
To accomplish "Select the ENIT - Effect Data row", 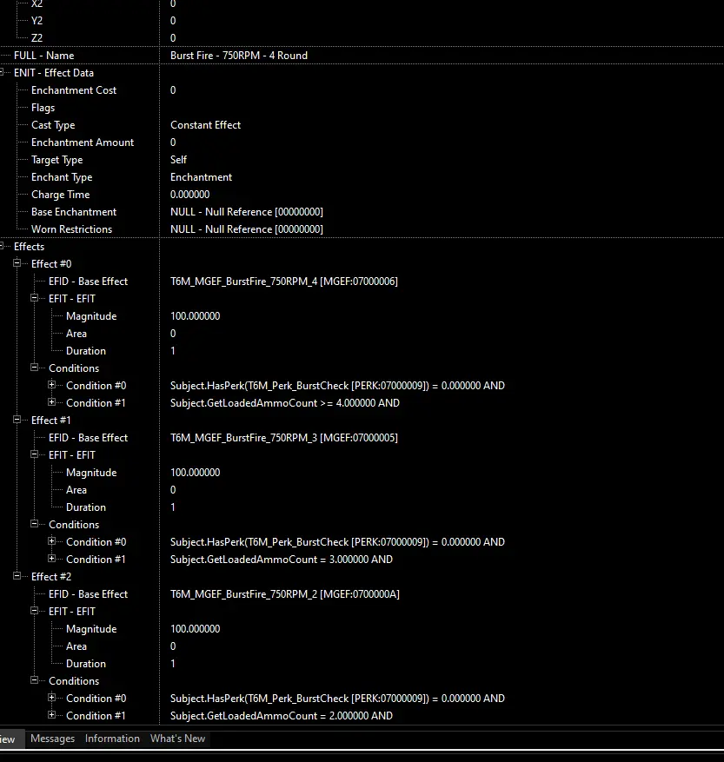I will click(x=362, y=73).
